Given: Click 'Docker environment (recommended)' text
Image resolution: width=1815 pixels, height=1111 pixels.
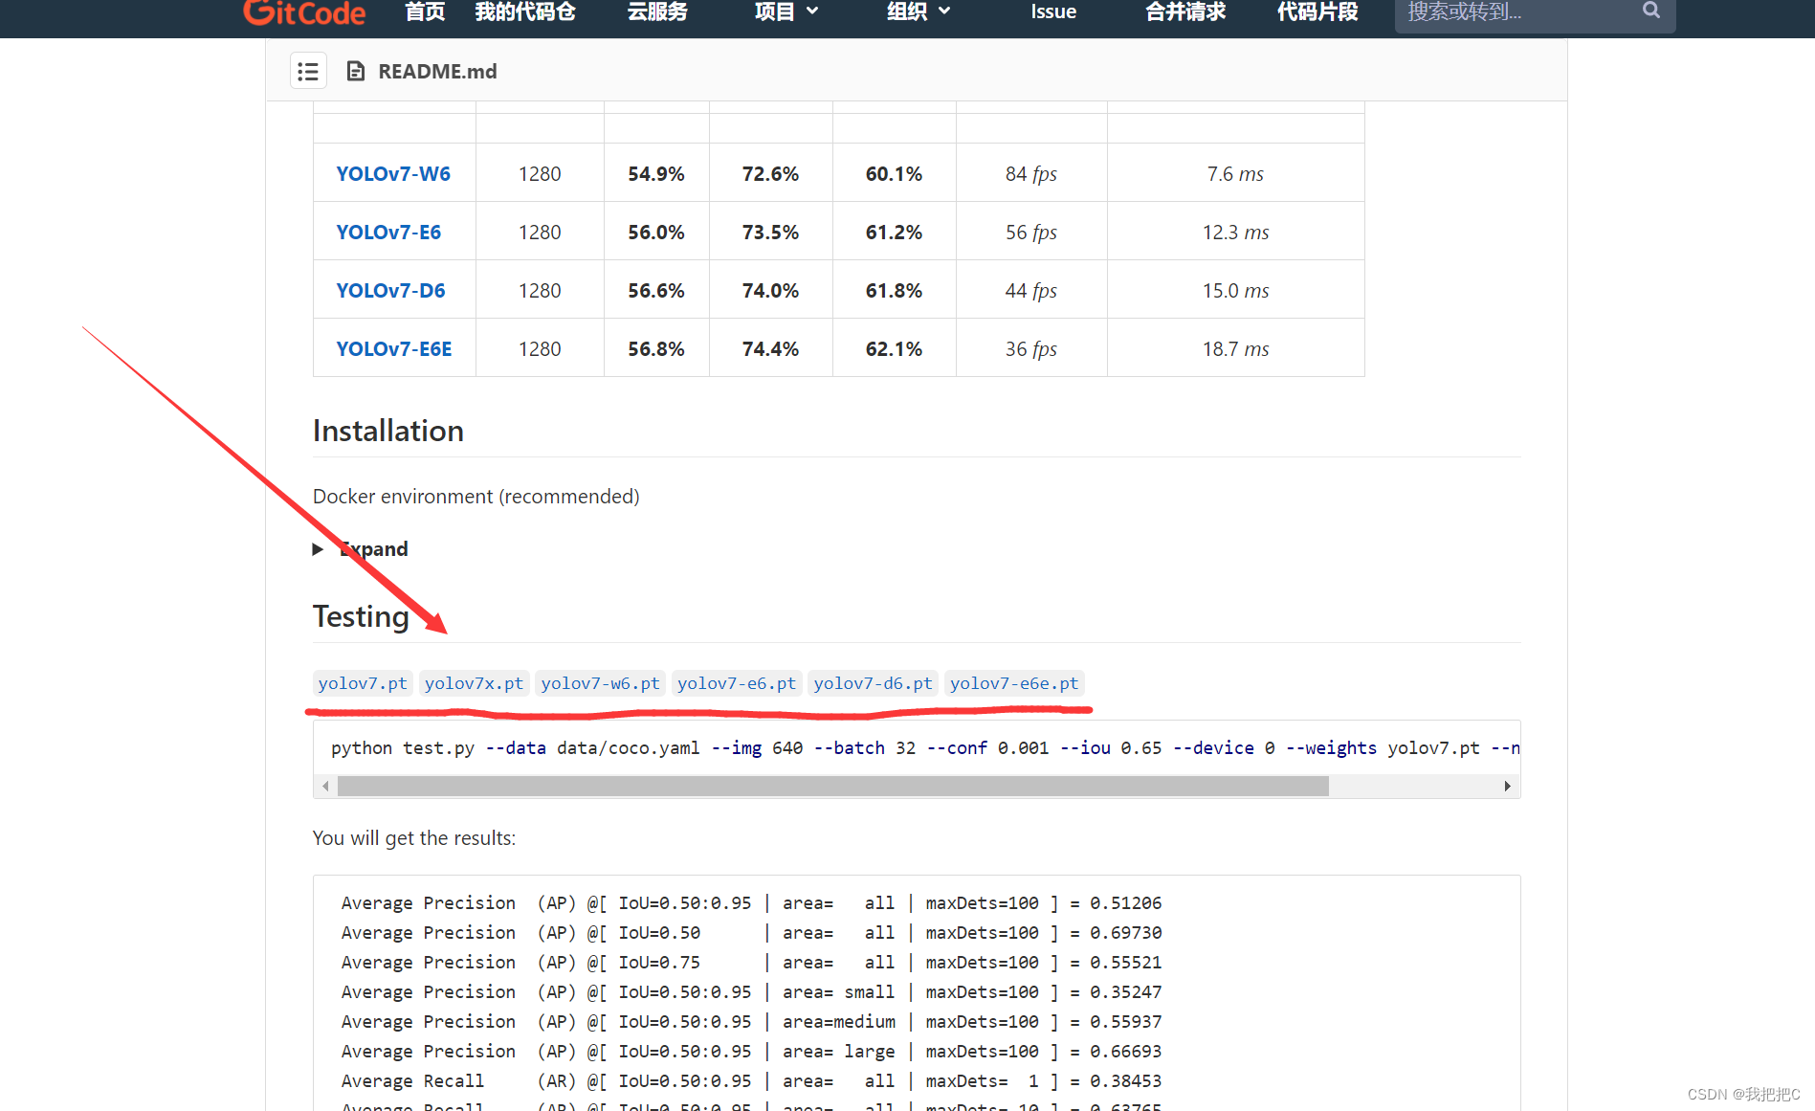Looking at the screenshot, I should (x=476, y=497).
